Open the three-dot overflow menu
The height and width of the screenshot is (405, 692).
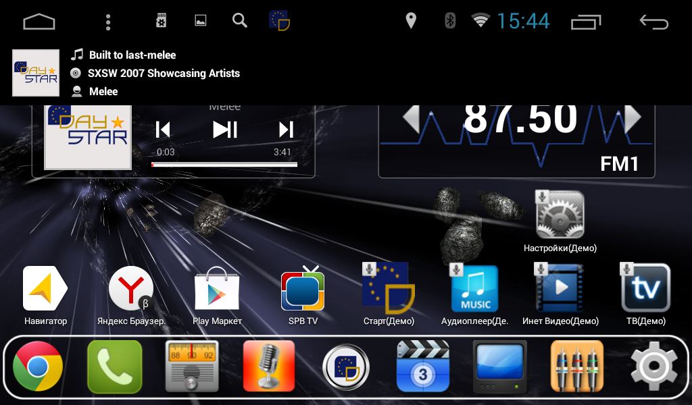[108, 22]
